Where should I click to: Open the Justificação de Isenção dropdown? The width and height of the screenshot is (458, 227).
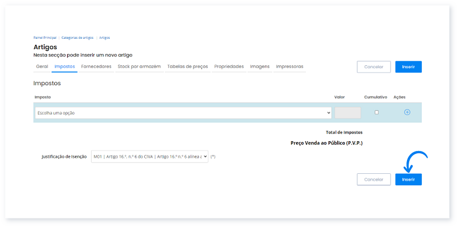pyautogui.click(x=149, y=157)
